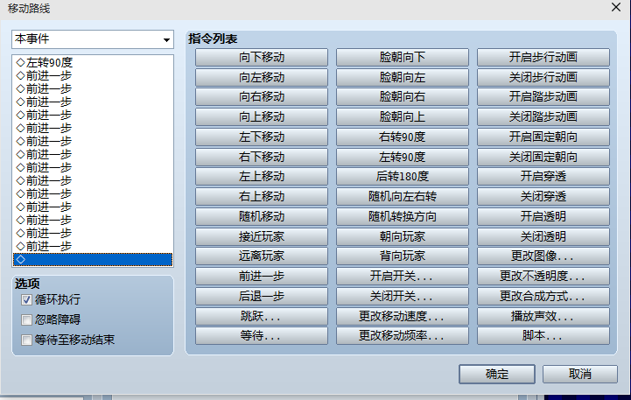This screenshot has height=400, width=631.
Task: Insert the 接近玩家 command
Action: 262,236
